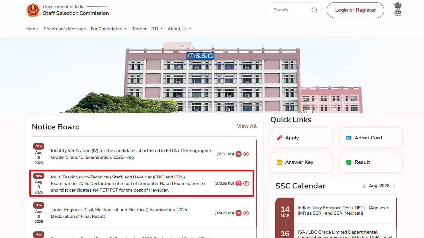Click View All on the Notice Board
424x238 pixels.
[x=247, y=126]
